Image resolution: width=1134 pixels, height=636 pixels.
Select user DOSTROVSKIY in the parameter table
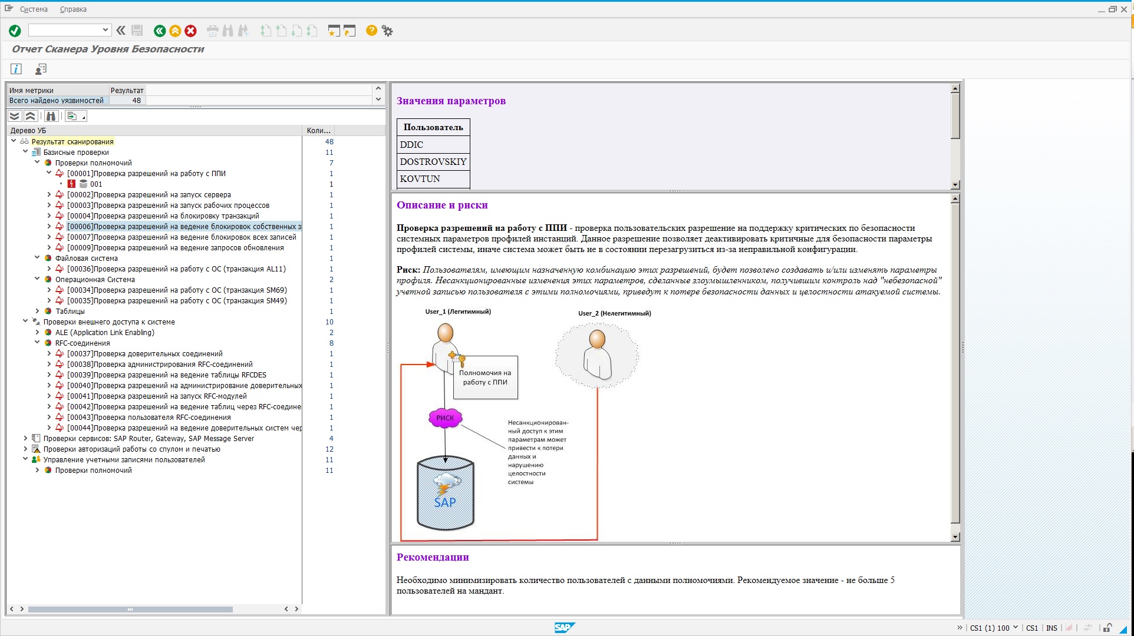433,161
